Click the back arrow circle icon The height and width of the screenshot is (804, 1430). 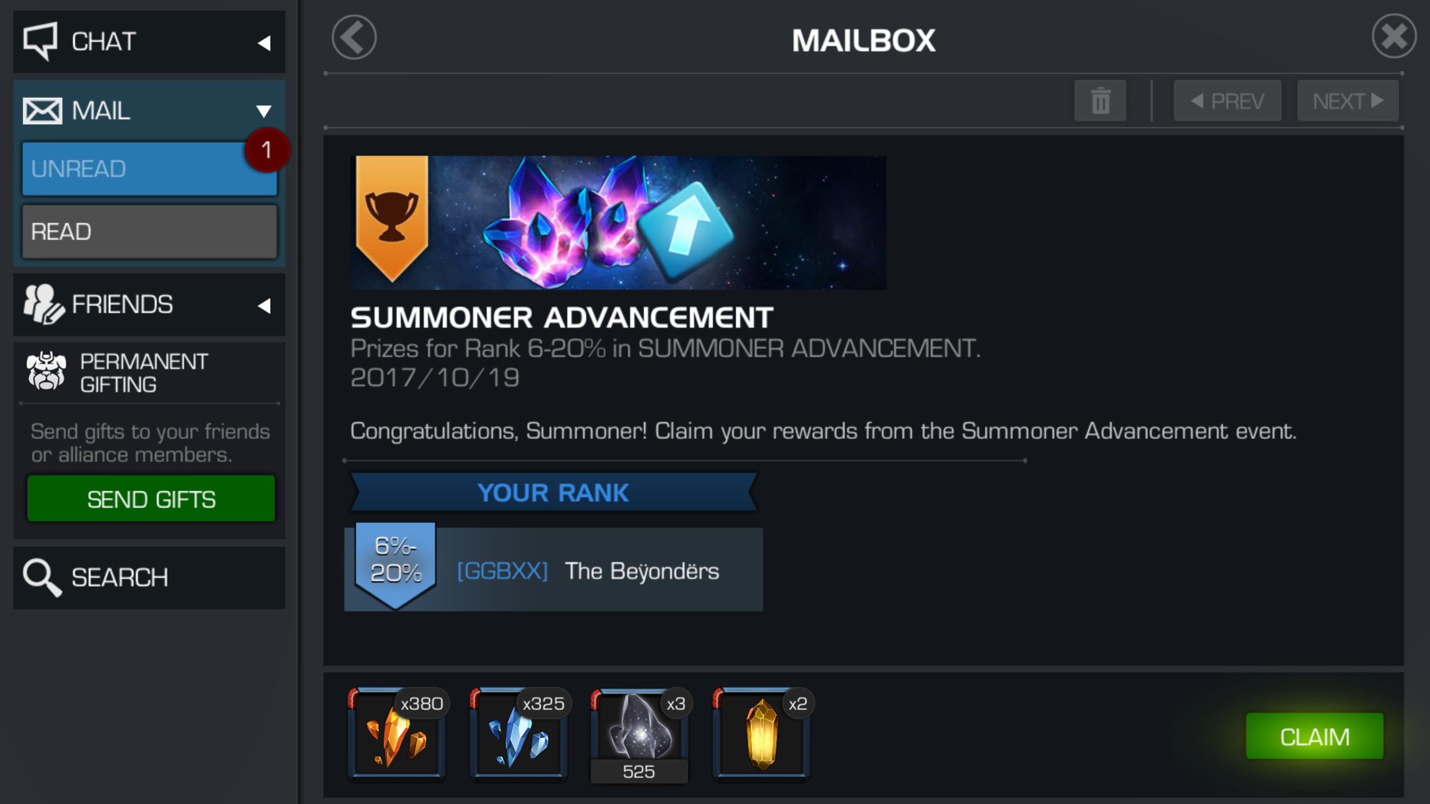354,37
